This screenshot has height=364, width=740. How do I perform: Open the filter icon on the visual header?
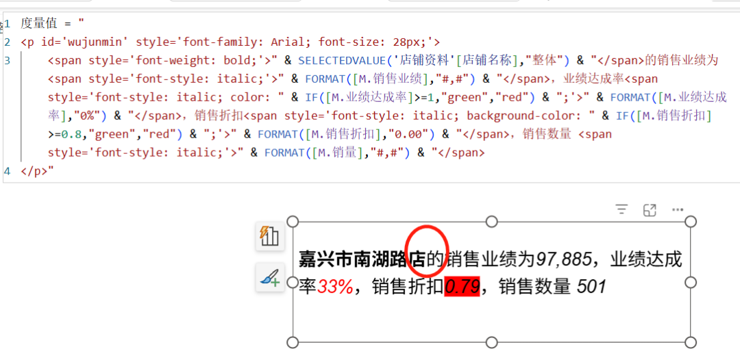(622, 209)
